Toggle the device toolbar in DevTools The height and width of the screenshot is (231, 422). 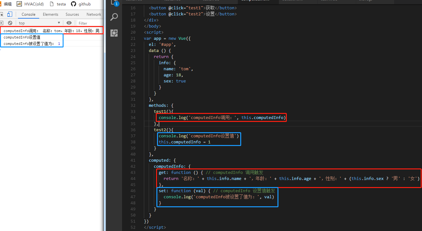point(10,14)
